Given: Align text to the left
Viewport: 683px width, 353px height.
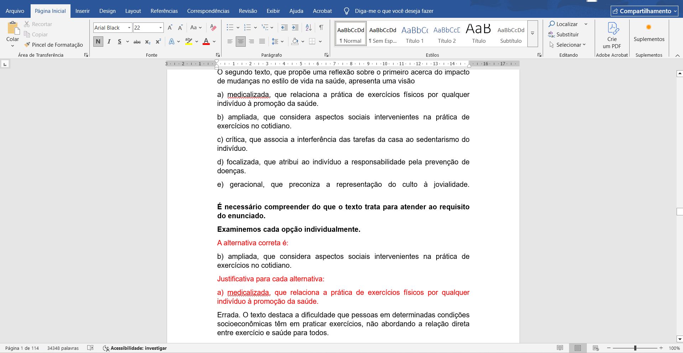Looking at the screenshot, I should point(230,41).
